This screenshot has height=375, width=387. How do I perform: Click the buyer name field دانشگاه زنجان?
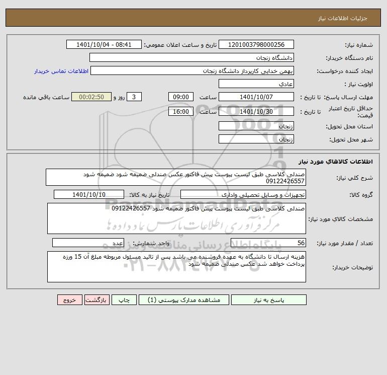pos(191,57)
